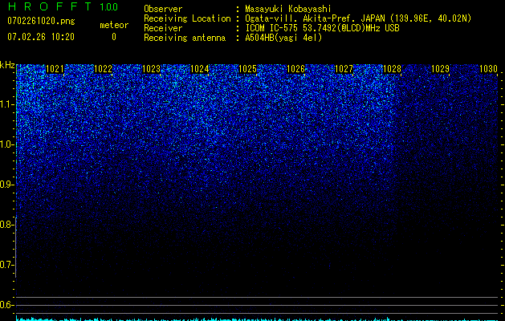Click the 0.6 kHz axis label
This screenshot has height=321, width=505.
tap(7, 305)
